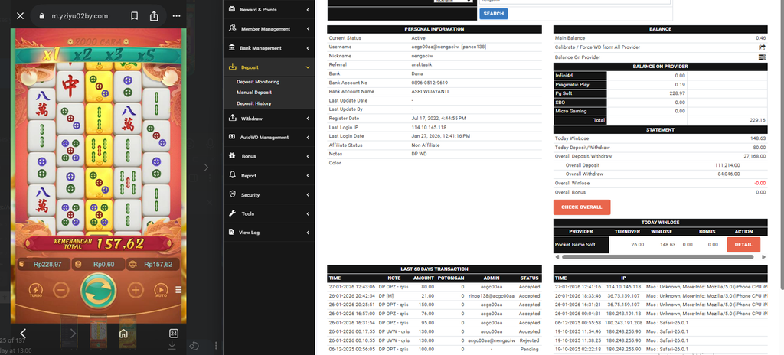Open the game hamburger menu
The image size is (784, 355).
click(x=178, y=289)
